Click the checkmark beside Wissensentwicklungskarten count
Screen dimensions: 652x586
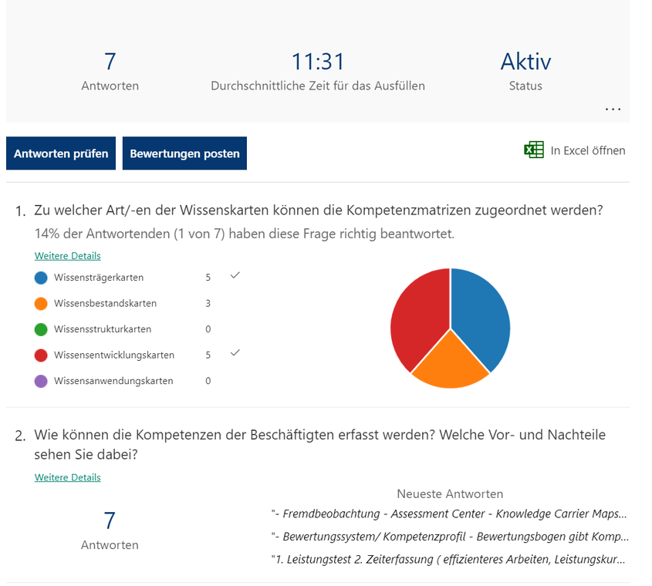(235, 353)
